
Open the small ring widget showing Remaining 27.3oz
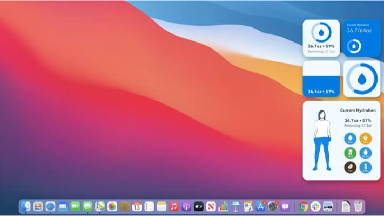tap(321, 38)
